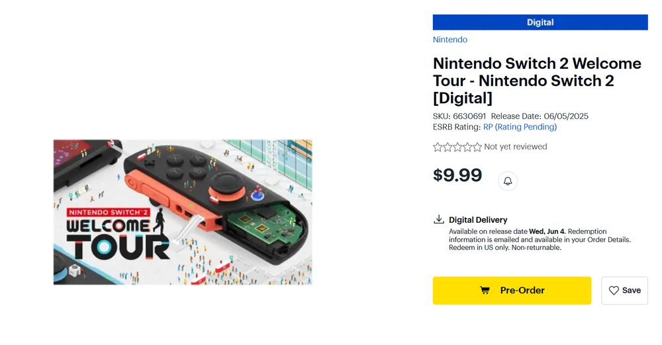Click the second rating star

[448, 147]
